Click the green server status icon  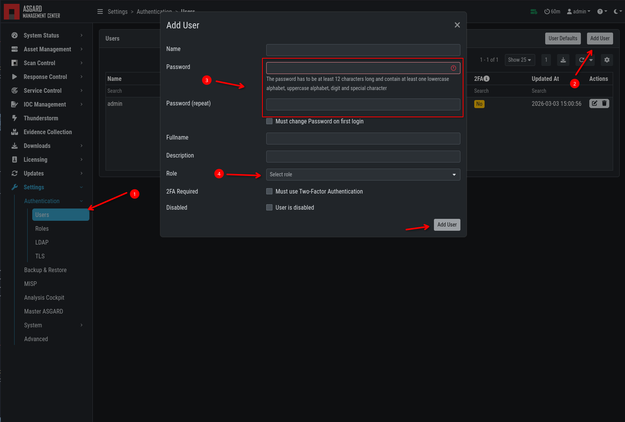[534, 11]
